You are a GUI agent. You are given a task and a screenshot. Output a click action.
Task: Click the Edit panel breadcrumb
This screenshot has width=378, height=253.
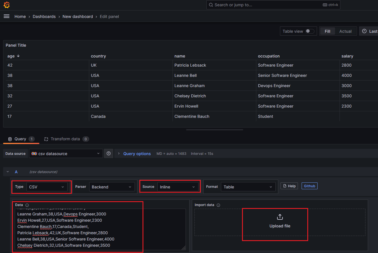pyautogui.click(x=109, y=17)
